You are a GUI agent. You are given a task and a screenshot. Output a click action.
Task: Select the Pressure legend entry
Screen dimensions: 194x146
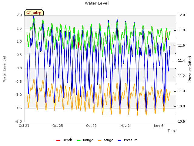[x=128, y=140]
